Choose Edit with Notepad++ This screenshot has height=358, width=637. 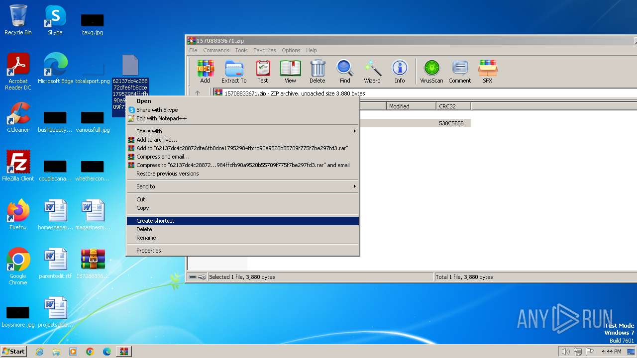(243, 118)
